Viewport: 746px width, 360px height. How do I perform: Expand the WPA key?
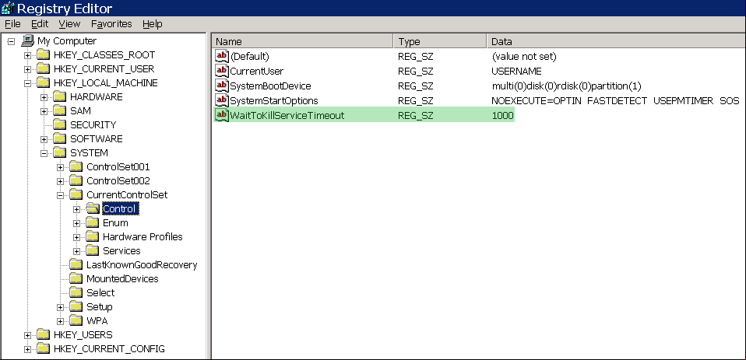coord(60,321)
